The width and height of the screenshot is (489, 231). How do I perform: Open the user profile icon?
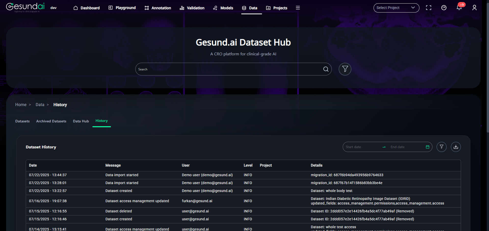pyautogui.click(x=474, y=8)
